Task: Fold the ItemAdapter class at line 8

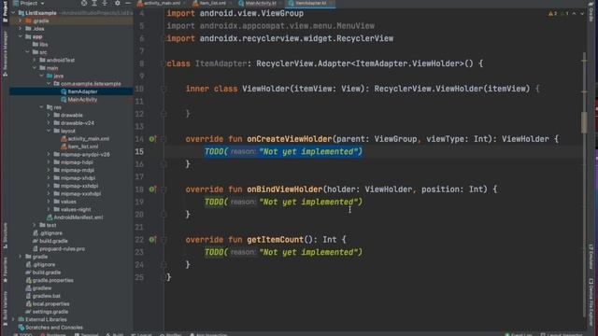Action: pyautogui.click(x=164, y=63)
